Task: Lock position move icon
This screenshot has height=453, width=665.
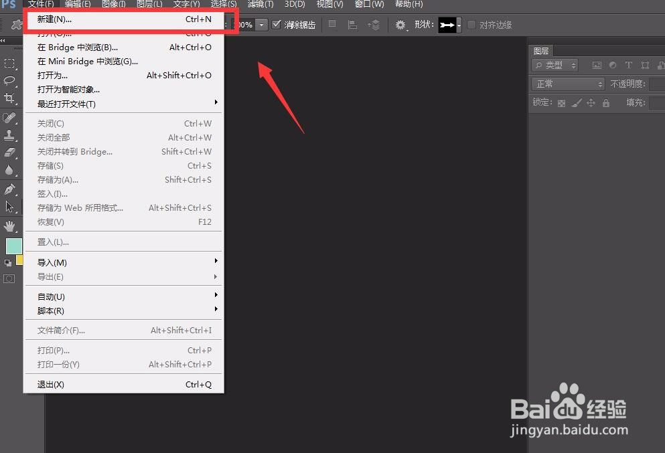Action: click(591, 103)
